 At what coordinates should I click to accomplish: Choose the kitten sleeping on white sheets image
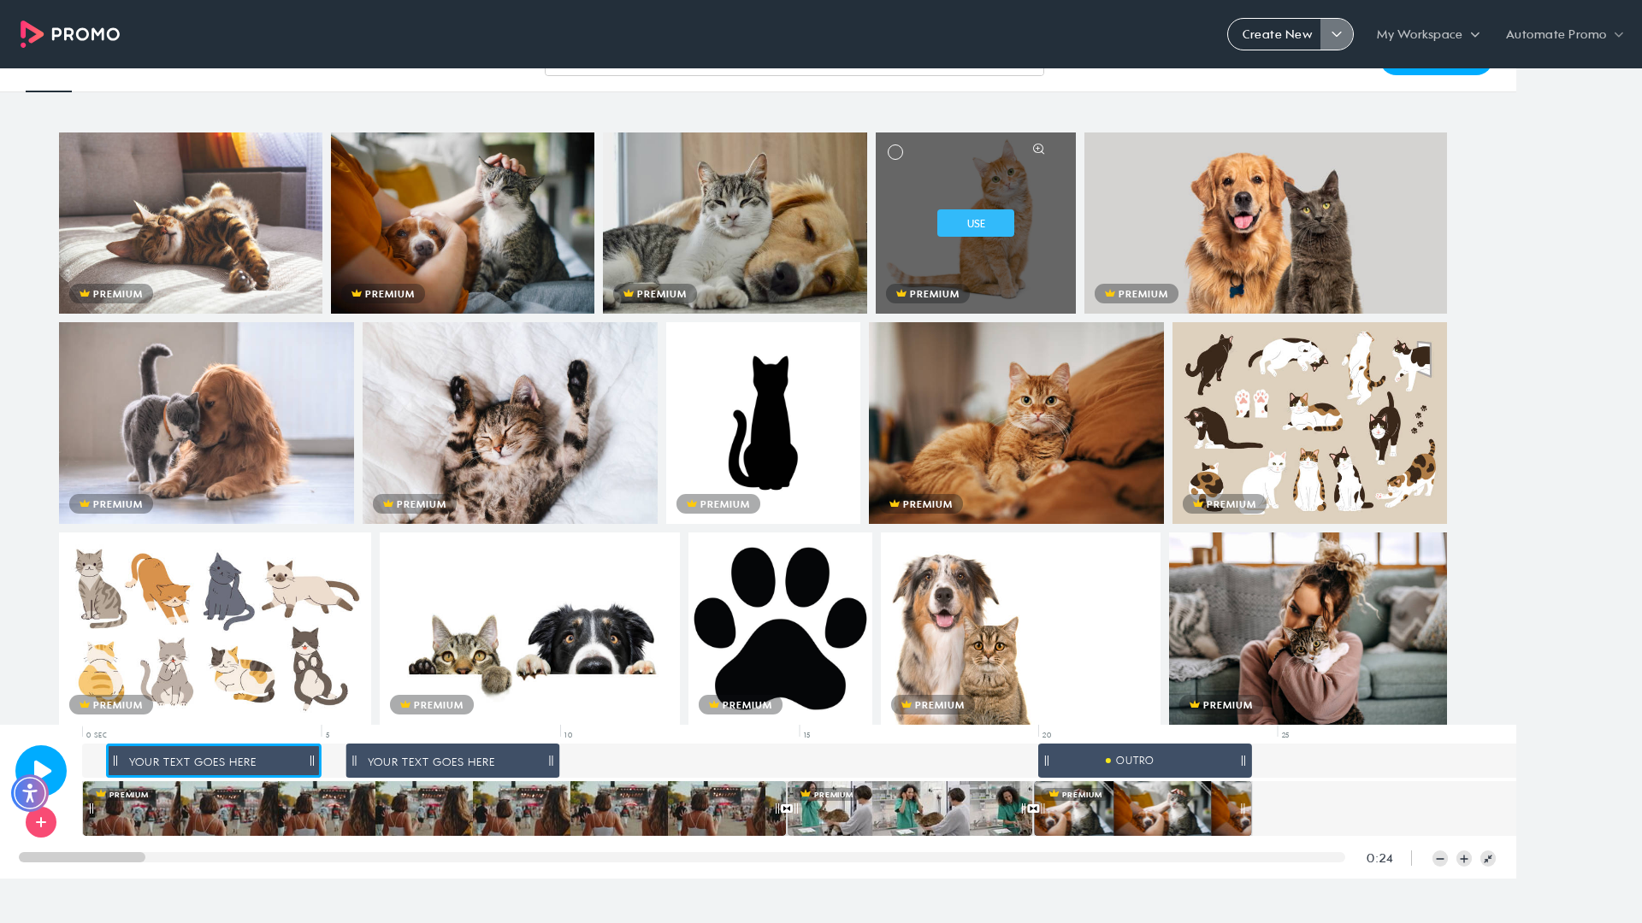[510, 423]
